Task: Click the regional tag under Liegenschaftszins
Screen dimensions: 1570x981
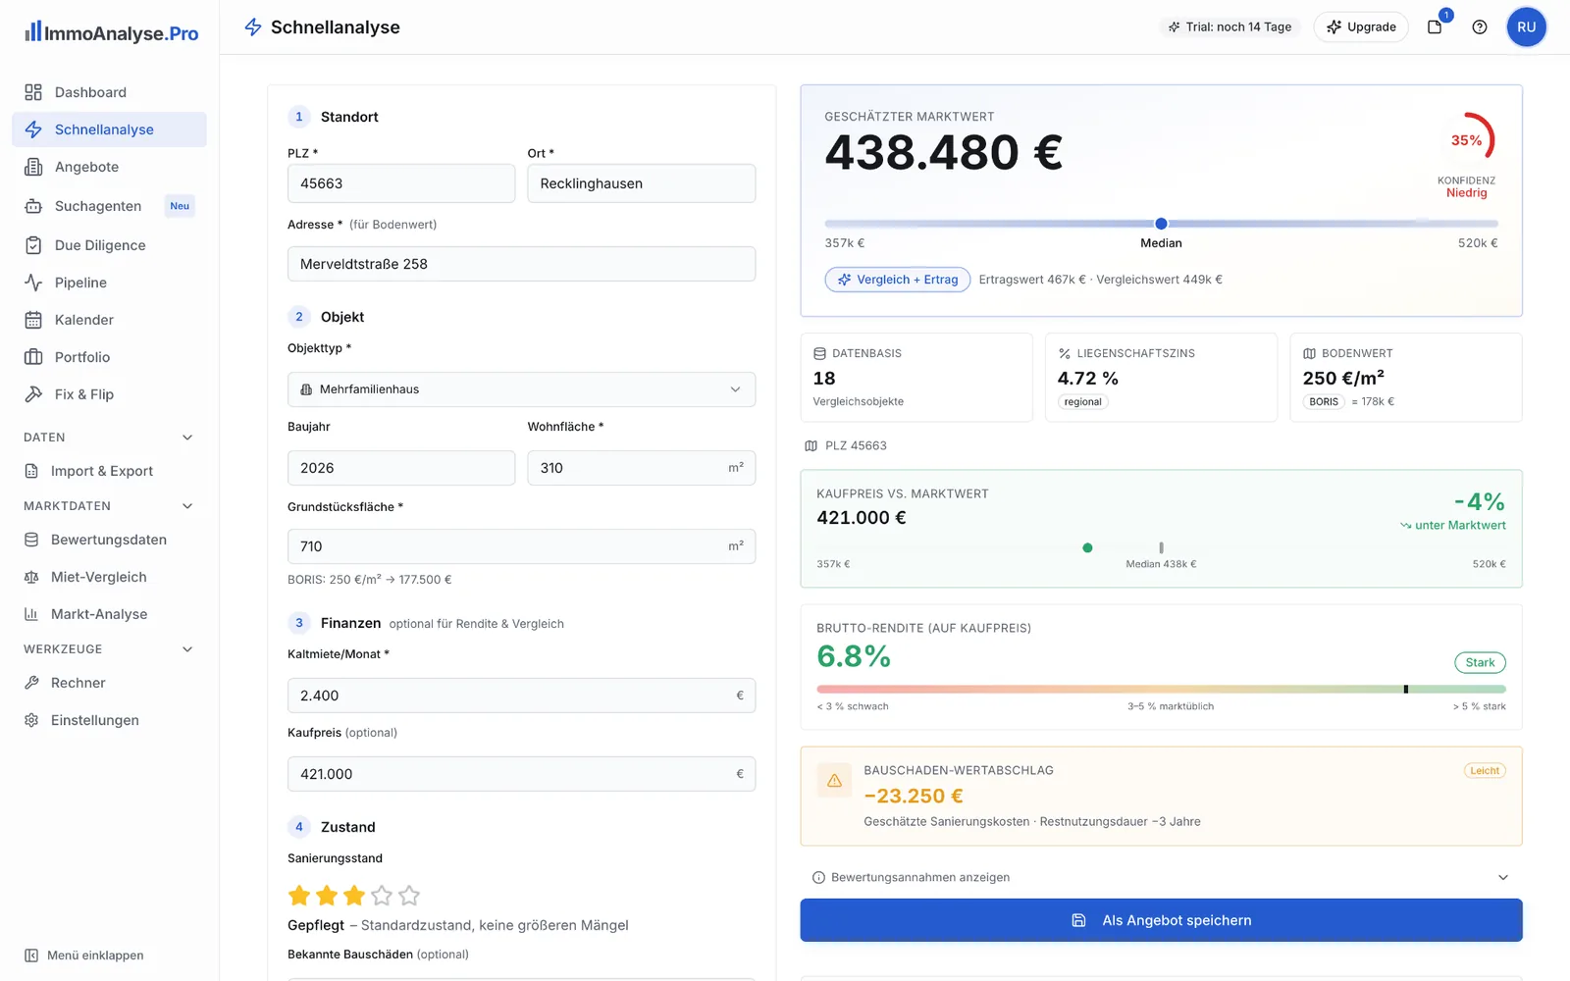Action: (1082, 401)
